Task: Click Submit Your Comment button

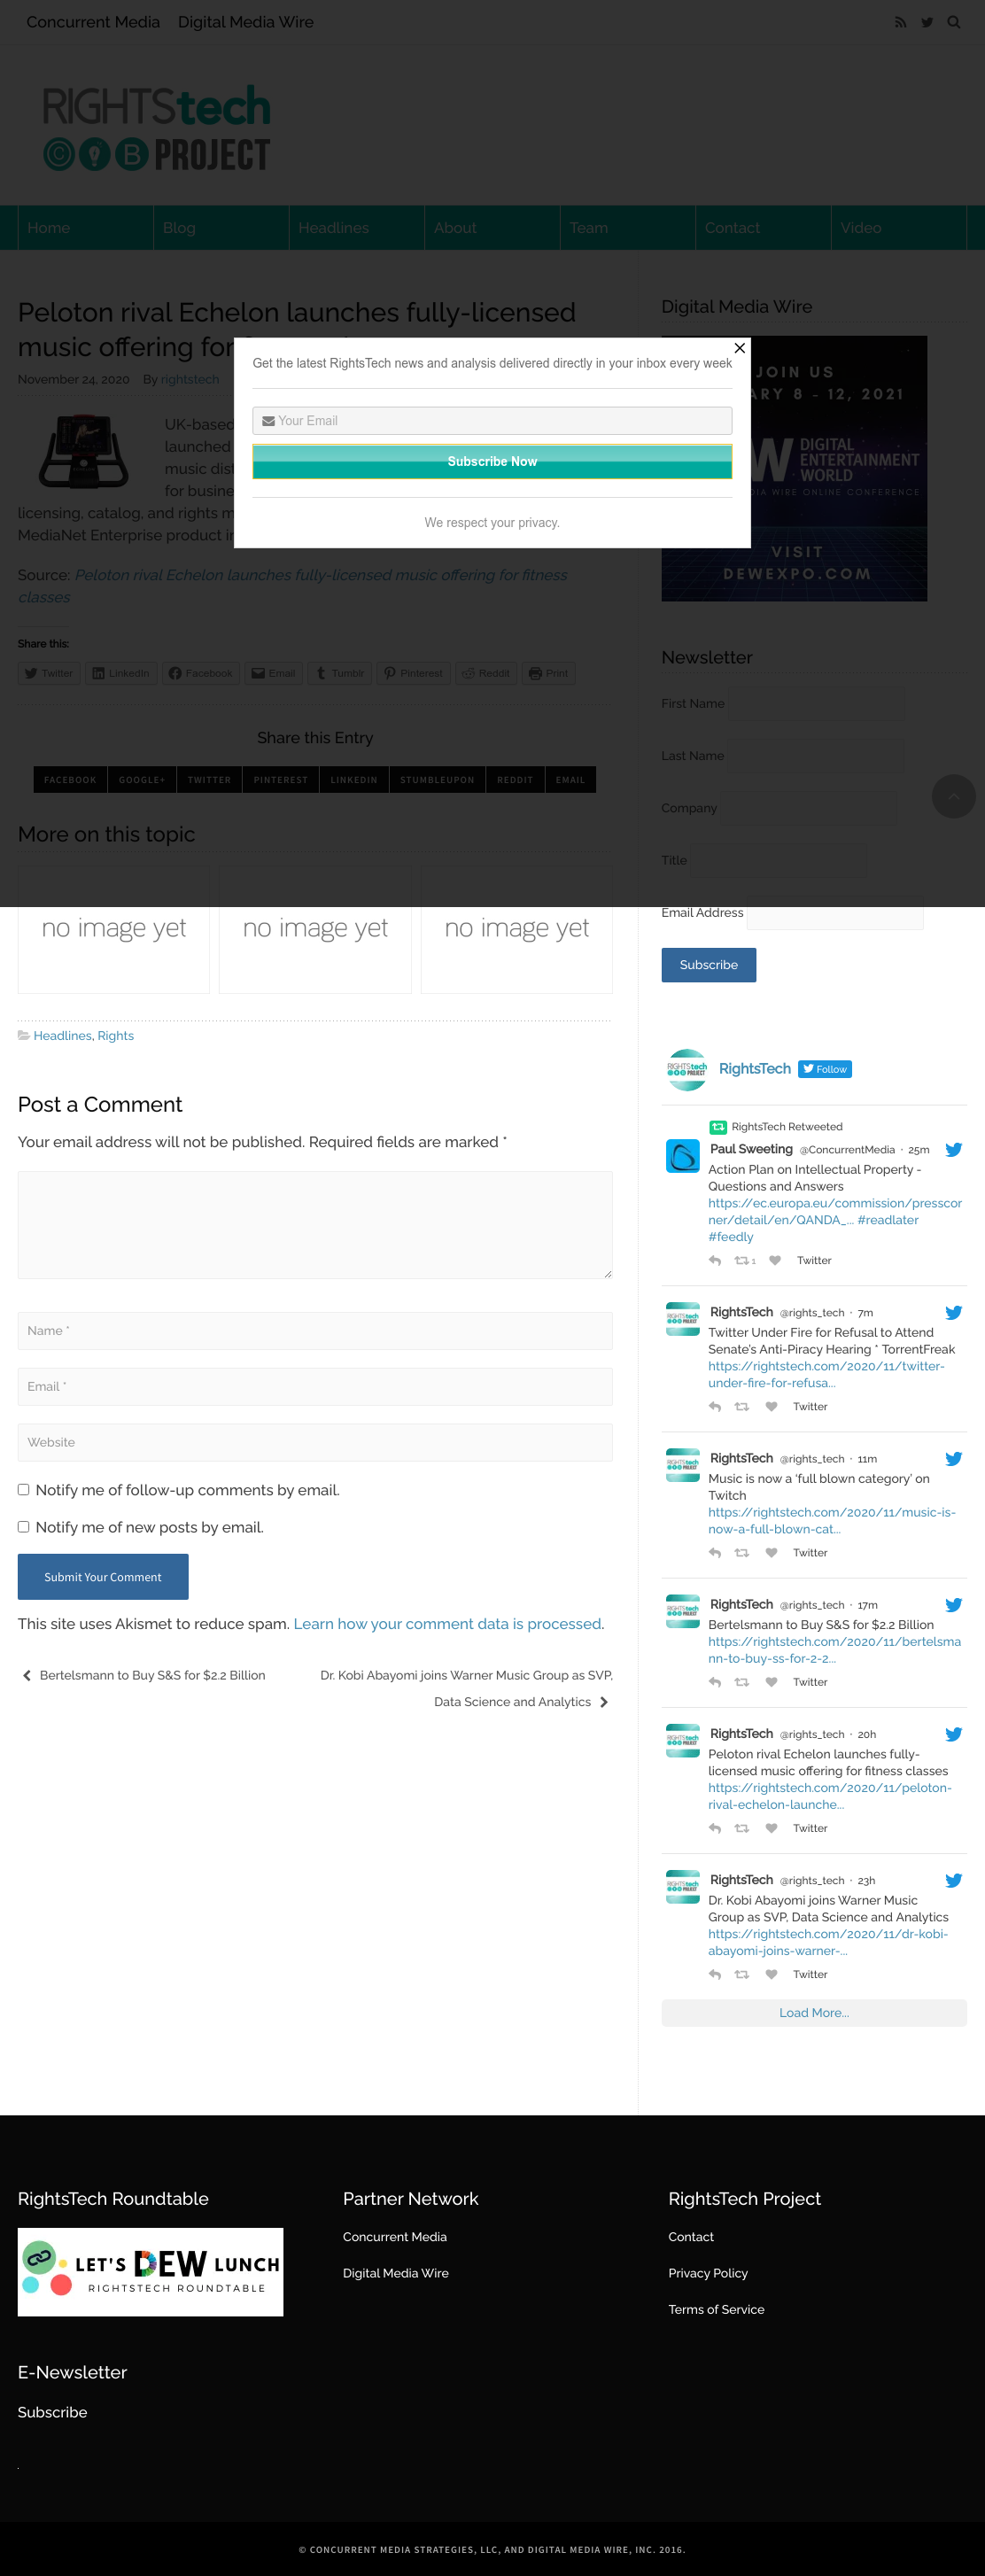Action: (103, 1577)
